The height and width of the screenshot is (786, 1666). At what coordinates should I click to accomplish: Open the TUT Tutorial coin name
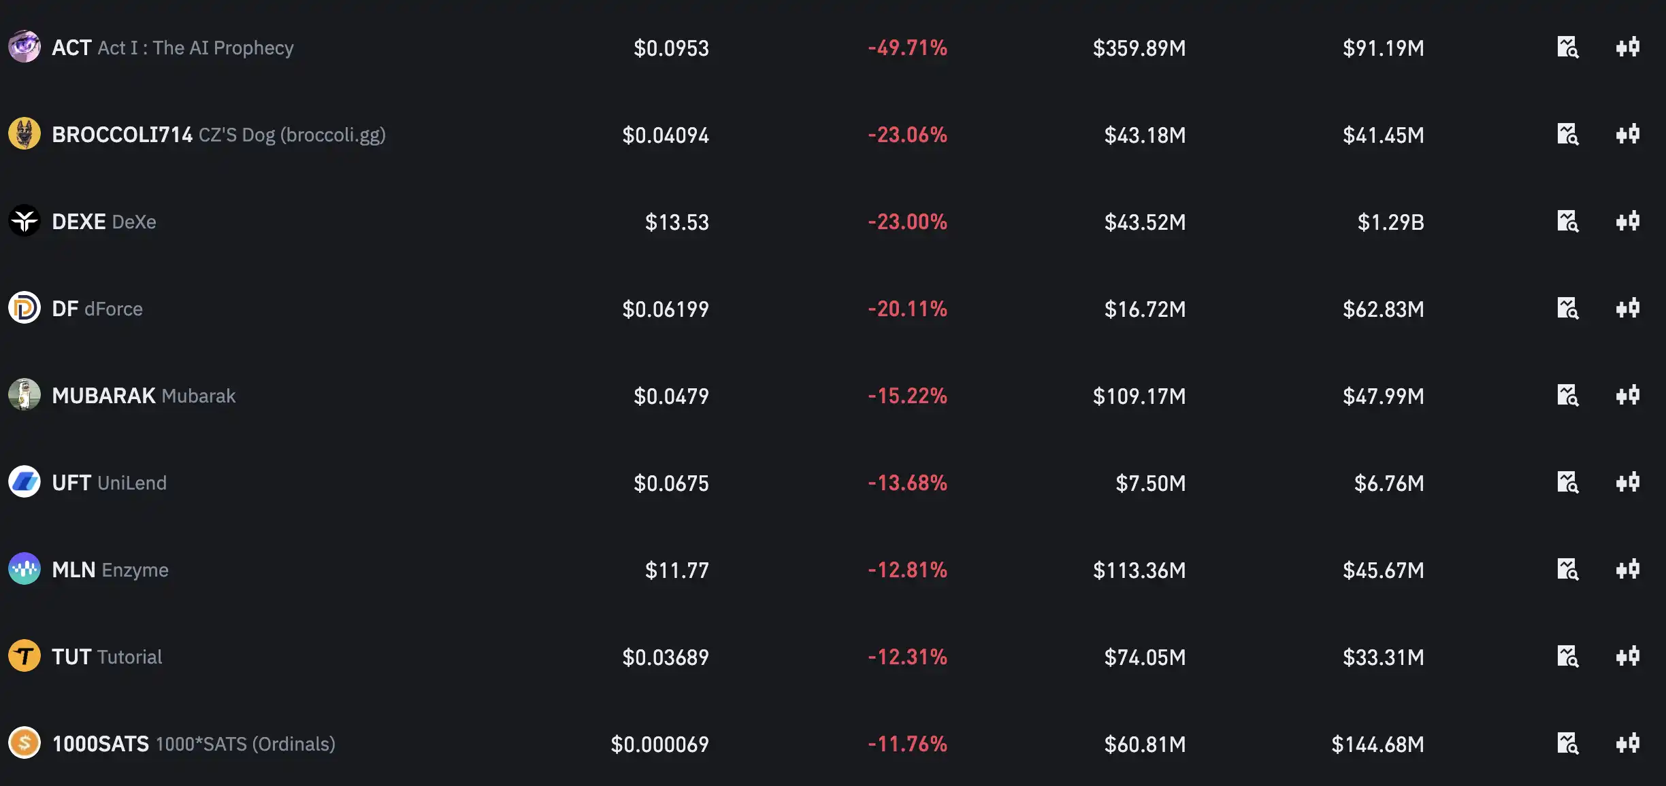coord(107,657)
